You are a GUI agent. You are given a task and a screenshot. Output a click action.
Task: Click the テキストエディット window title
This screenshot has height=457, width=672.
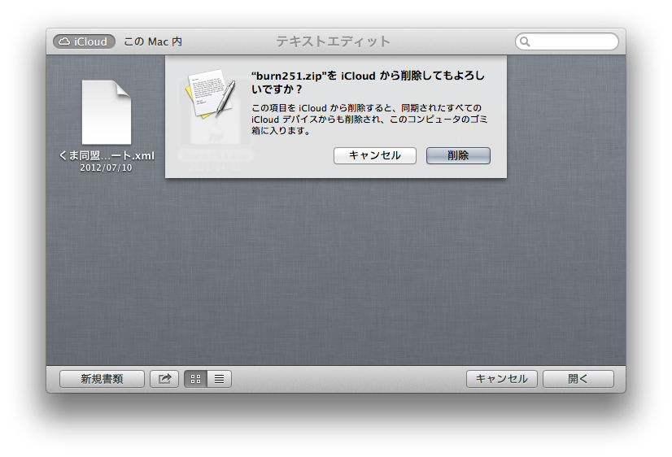tap(334, 41)
